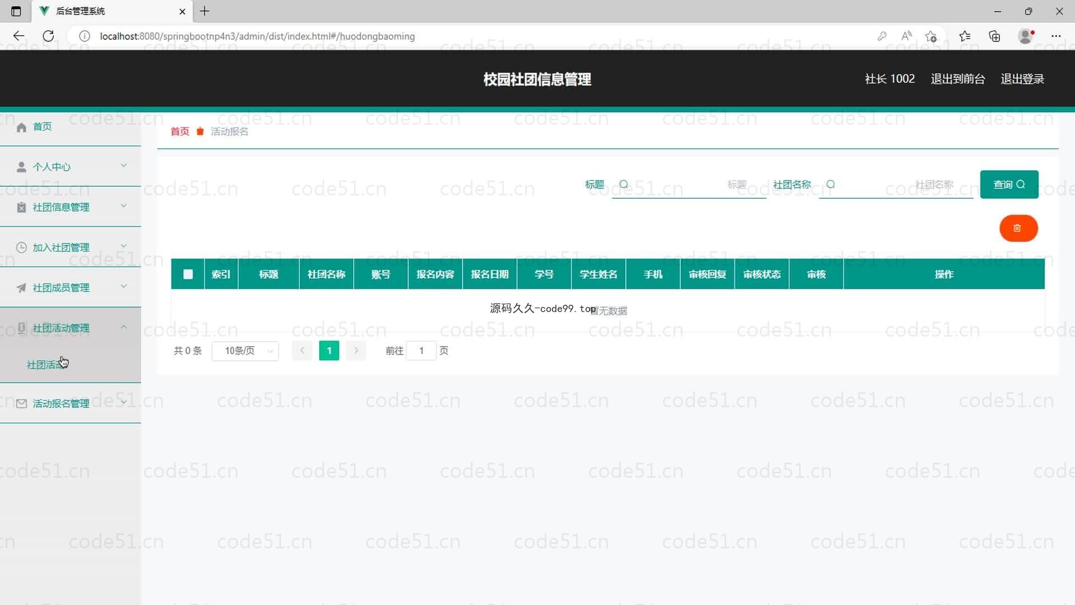
Task: Collapse the 社团活动管理 chevron
Action: [124, 327]
